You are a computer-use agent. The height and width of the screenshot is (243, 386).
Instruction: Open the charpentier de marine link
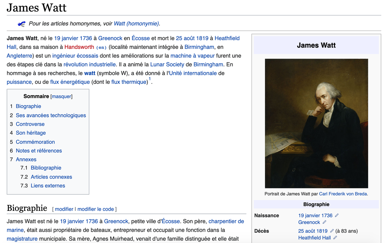coord(226,221)
